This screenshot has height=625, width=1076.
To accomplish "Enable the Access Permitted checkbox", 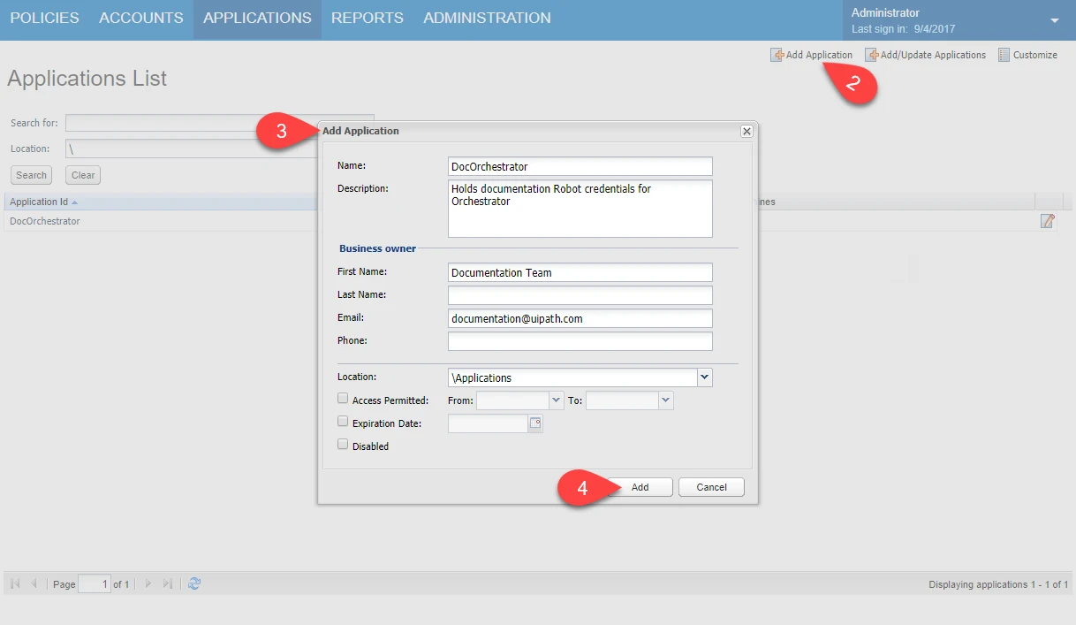I will pos(343,400).
